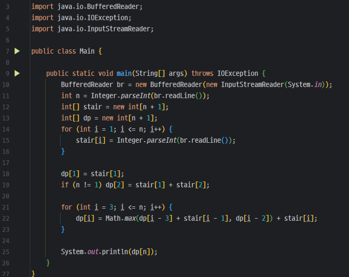Click the 'if (n != 1)' condition
The height and width of the screenshot is (277, 349).
(x=81, y=185)
